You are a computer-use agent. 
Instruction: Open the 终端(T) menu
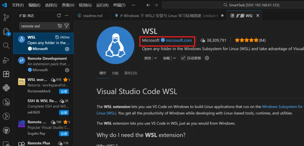119,5
